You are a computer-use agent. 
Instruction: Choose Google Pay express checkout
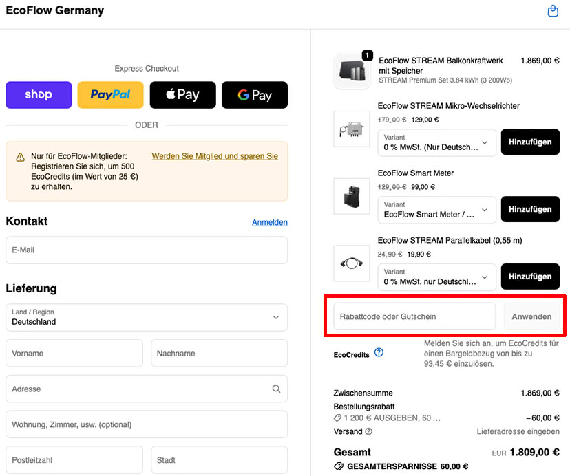click(x=255, y=95)
